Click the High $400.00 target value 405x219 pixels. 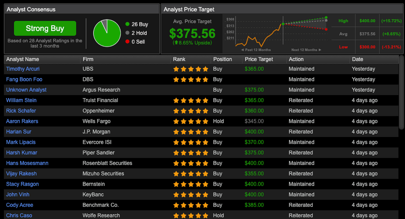[x=367, y=21]
